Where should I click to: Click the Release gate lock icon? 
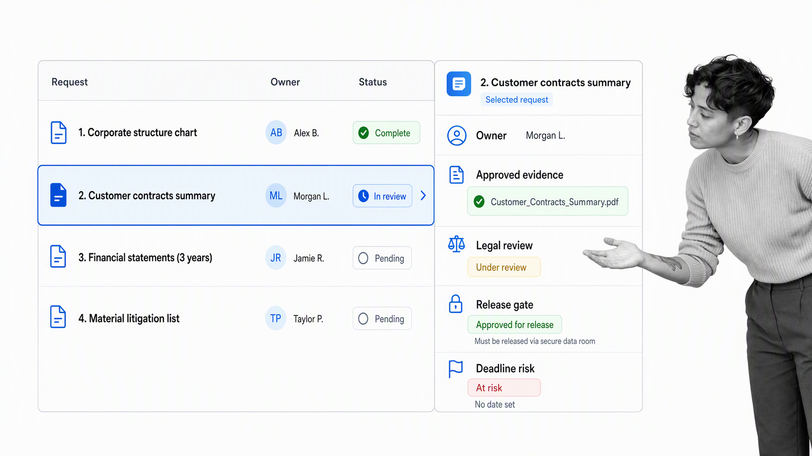456,304
